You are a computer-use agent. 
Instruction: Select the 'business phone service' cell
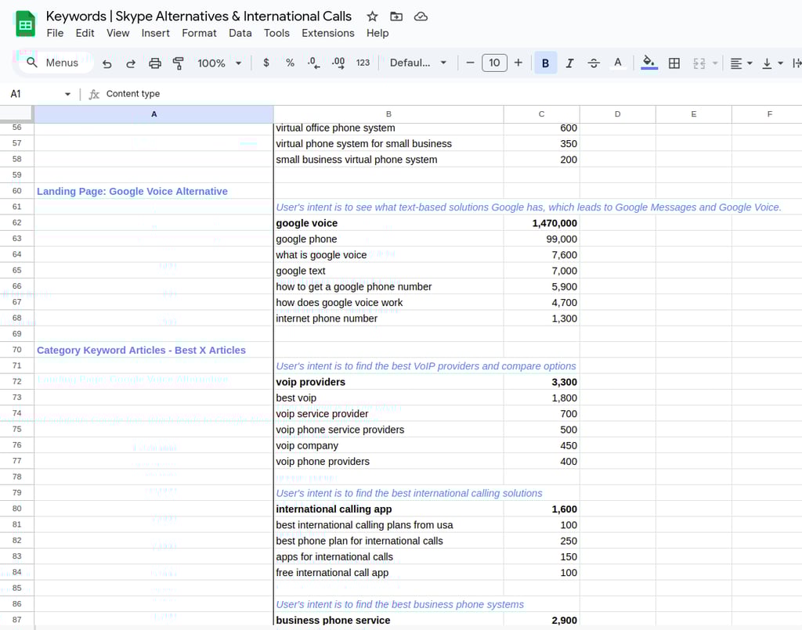388,620
